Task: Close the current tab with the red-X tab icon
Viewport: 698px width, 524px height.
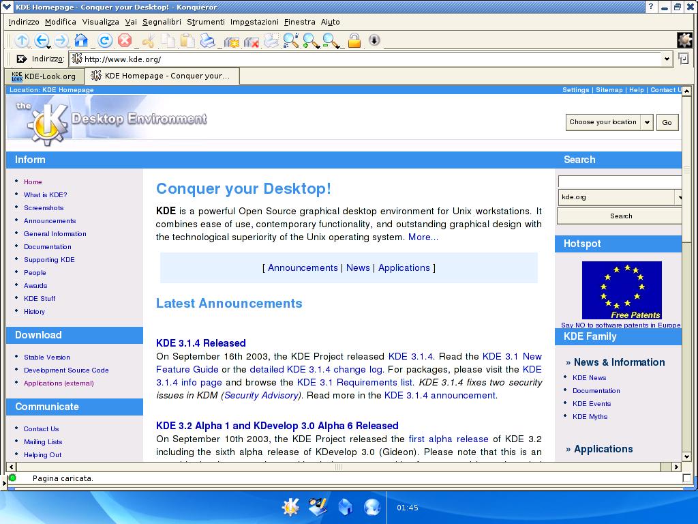Action: click(251, 42)
